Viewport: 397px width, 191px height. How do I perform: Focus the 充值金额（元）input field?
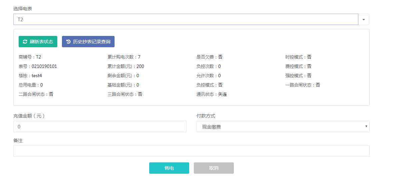point(100,126)
